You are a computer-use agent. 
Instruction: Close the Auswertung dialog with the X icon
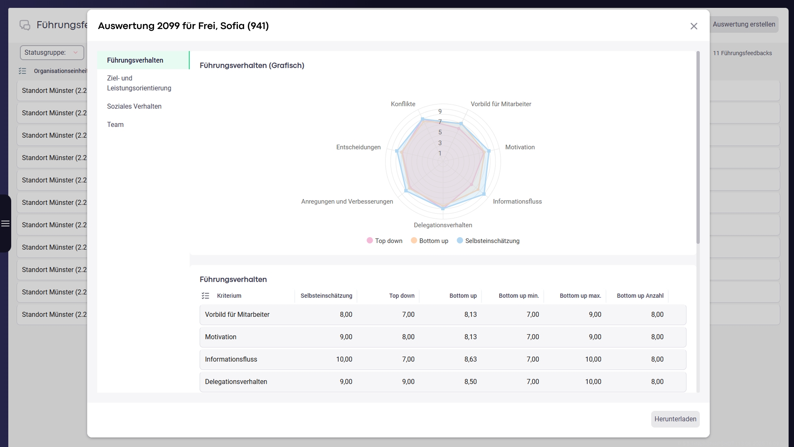694,26
